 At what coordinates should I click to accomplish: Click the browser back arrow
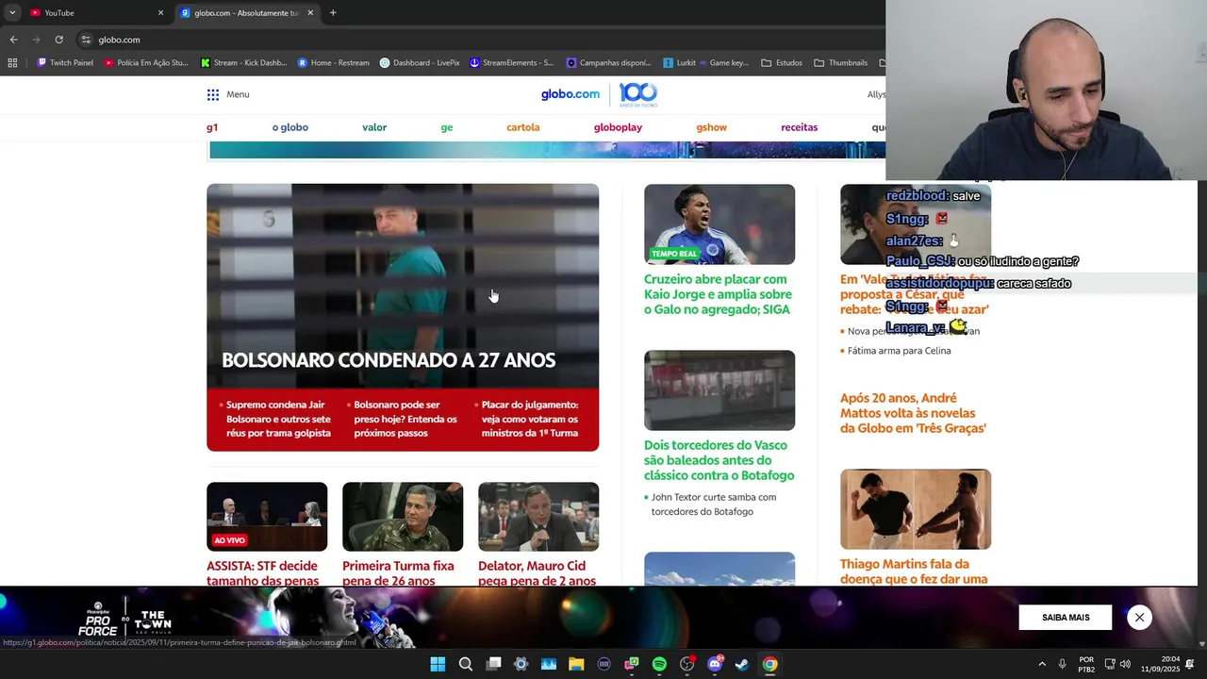click(x=13, y=40)
